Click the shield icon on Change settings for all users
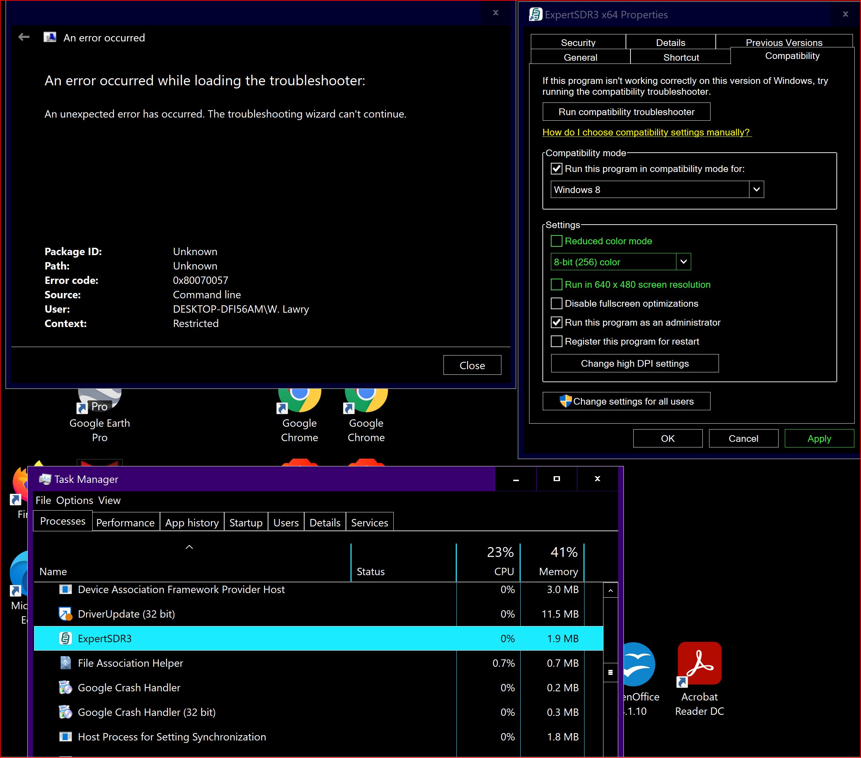Image resolution: width=861 pixels, height=758 pixels. tap(566, 401)
